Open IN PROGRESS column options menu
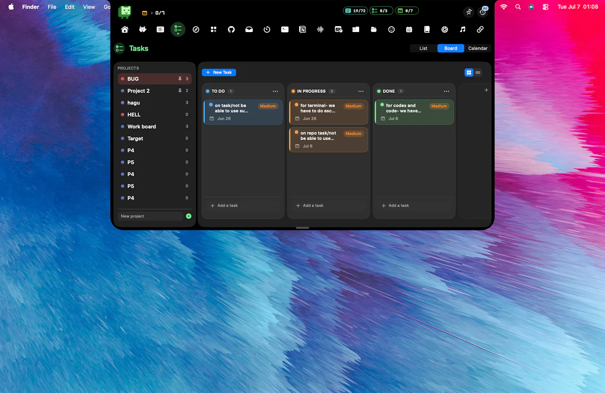 (361, 91)
